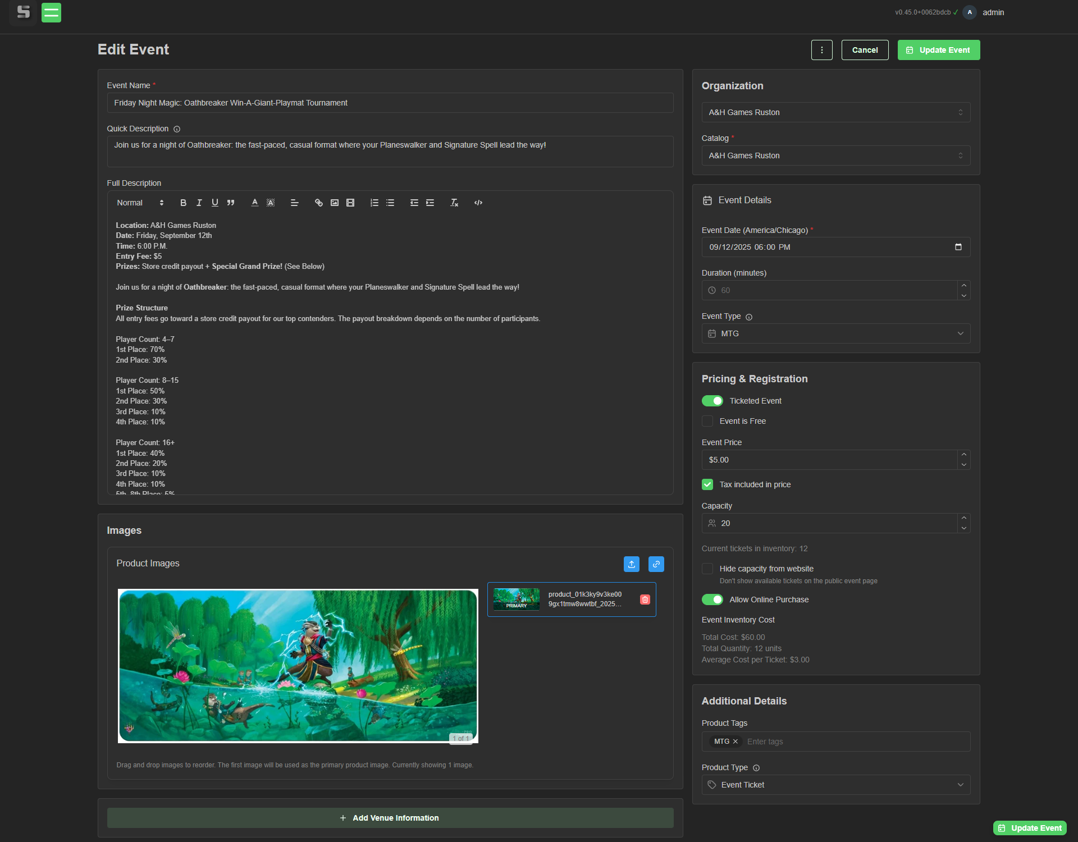Click Add Venue Information

coord(390,818)
